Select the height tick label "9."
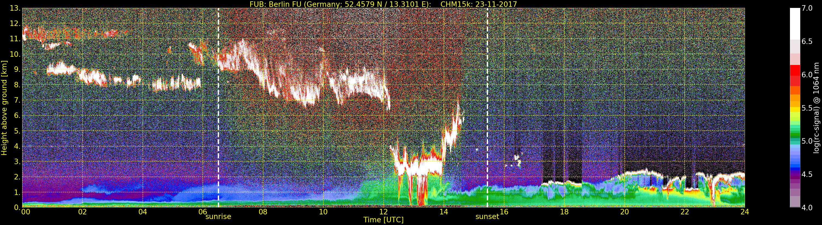Screen dimensions: 822x225 (x=17, y=70)
